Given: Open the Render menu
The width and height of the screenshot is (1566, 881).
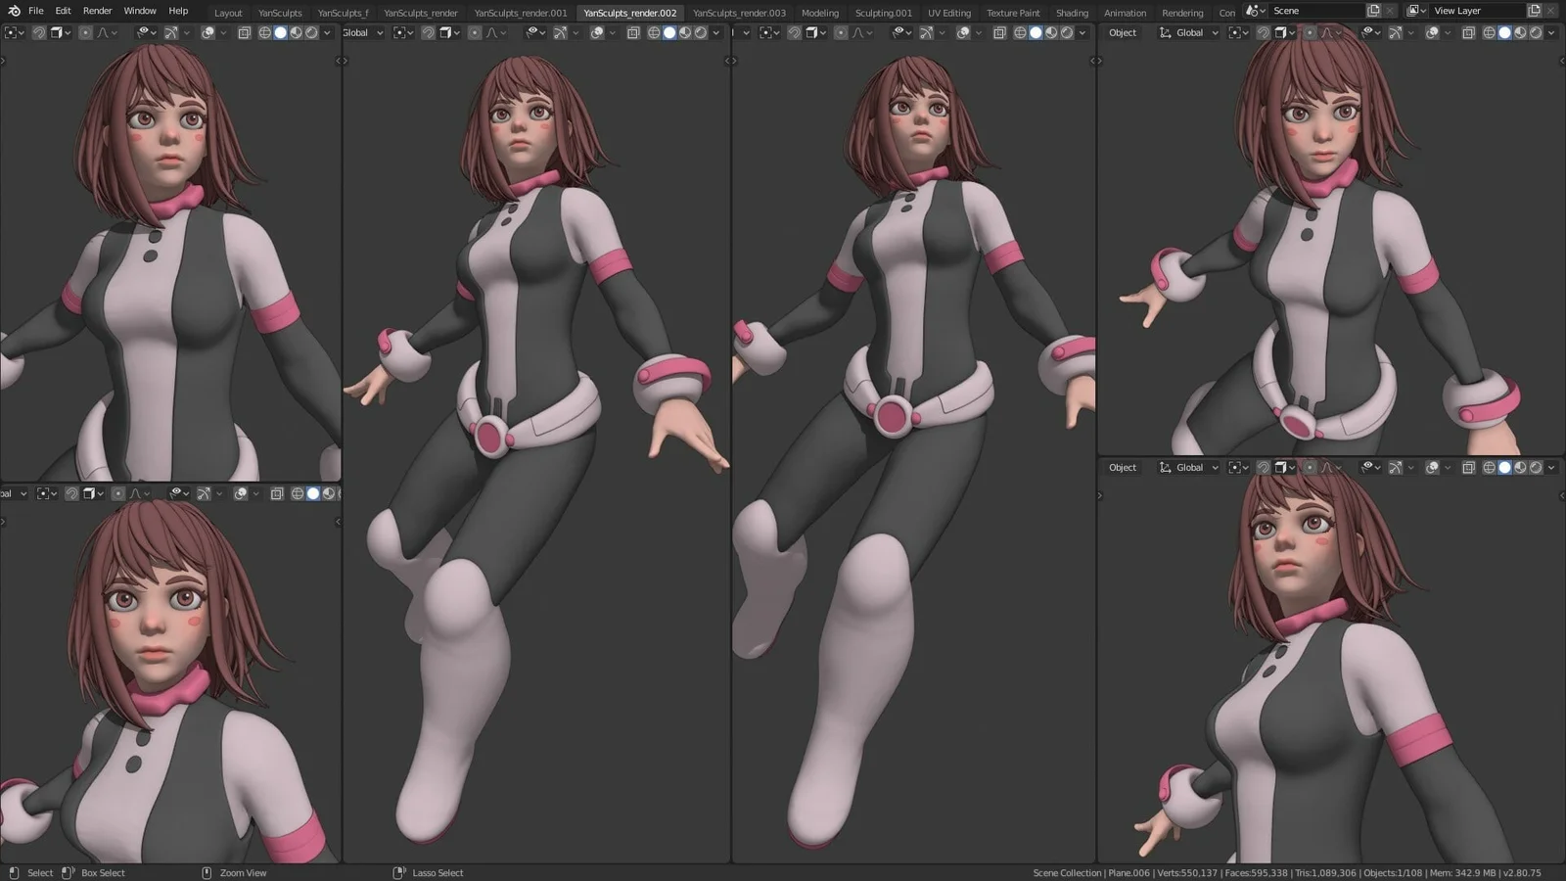Looking at the screenshot, I should coord(97,11).
